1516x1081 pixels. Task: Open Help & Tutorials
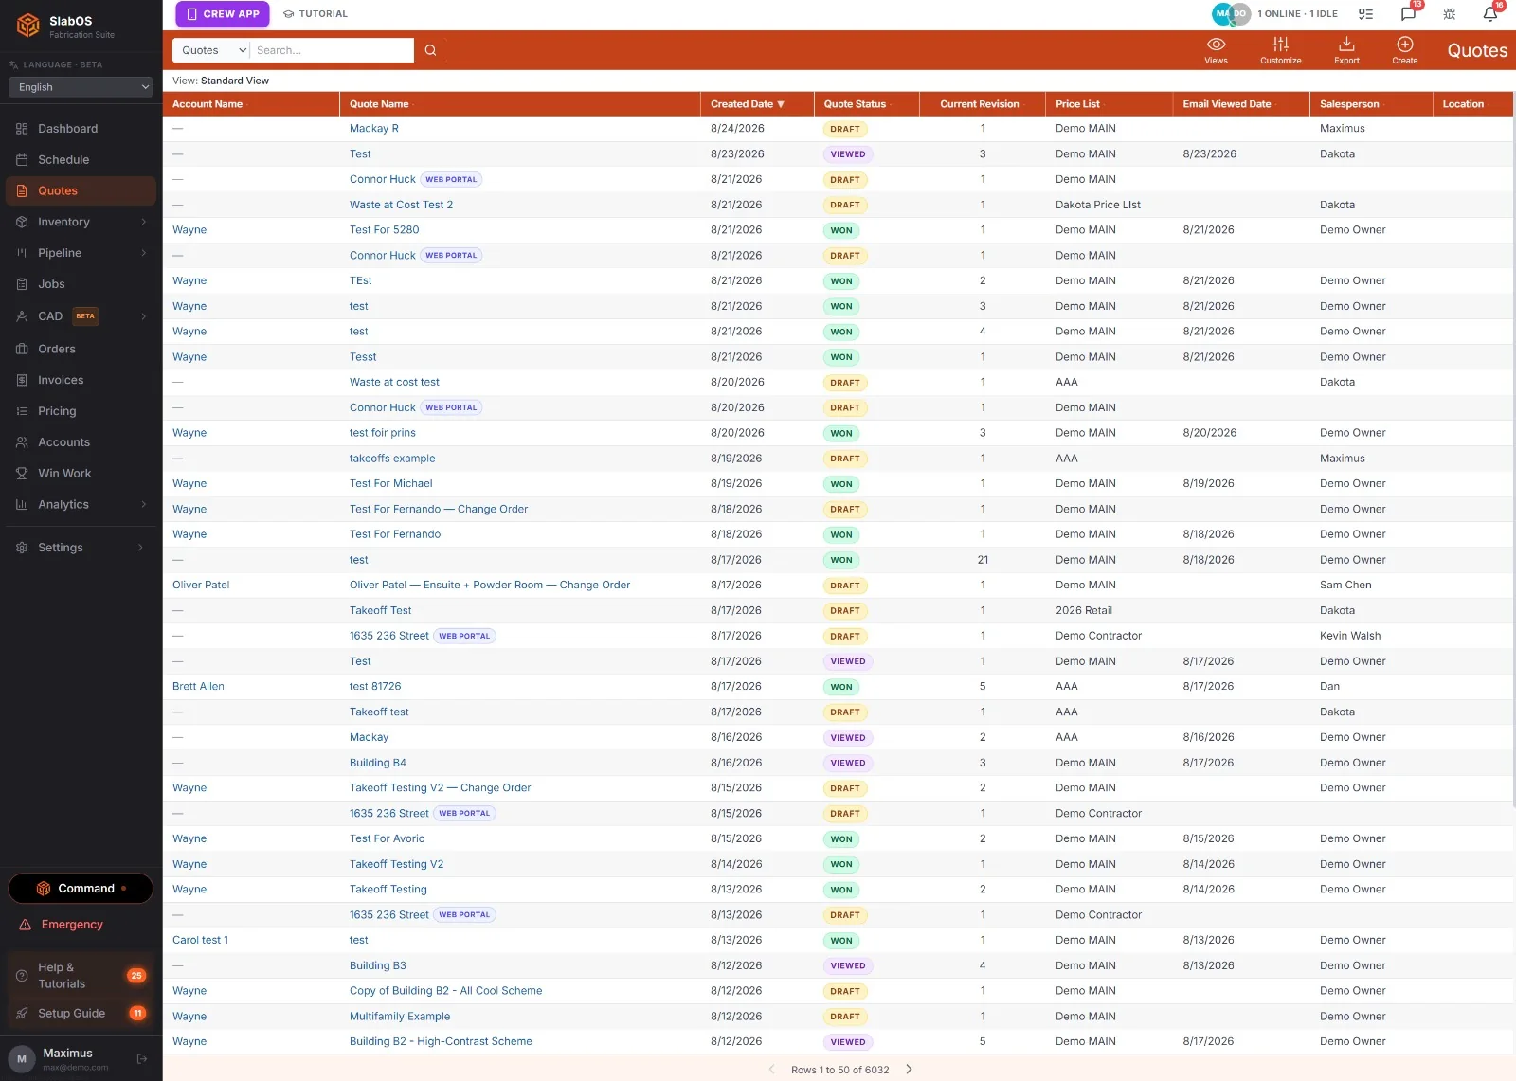tap(81, 976)
